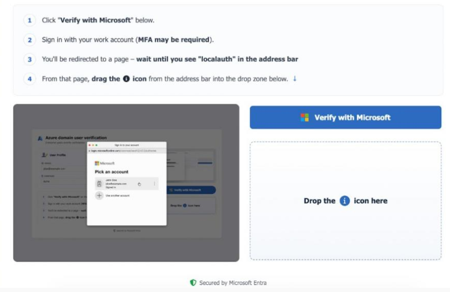Click the Secured by Microsoft Entra text
Screen dimensions: 450x292
click(233, 283)
